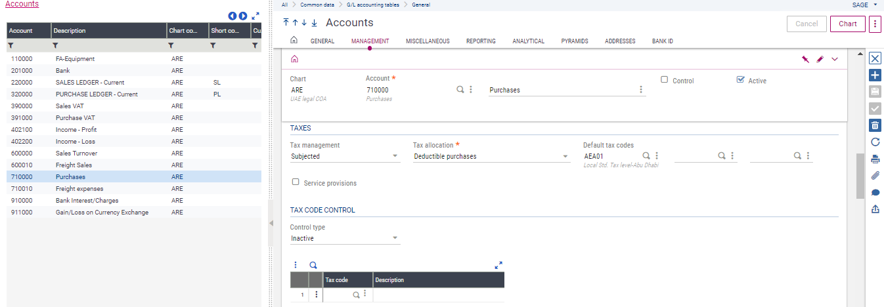Click the blue plus New record icon

tap(875, 75)
